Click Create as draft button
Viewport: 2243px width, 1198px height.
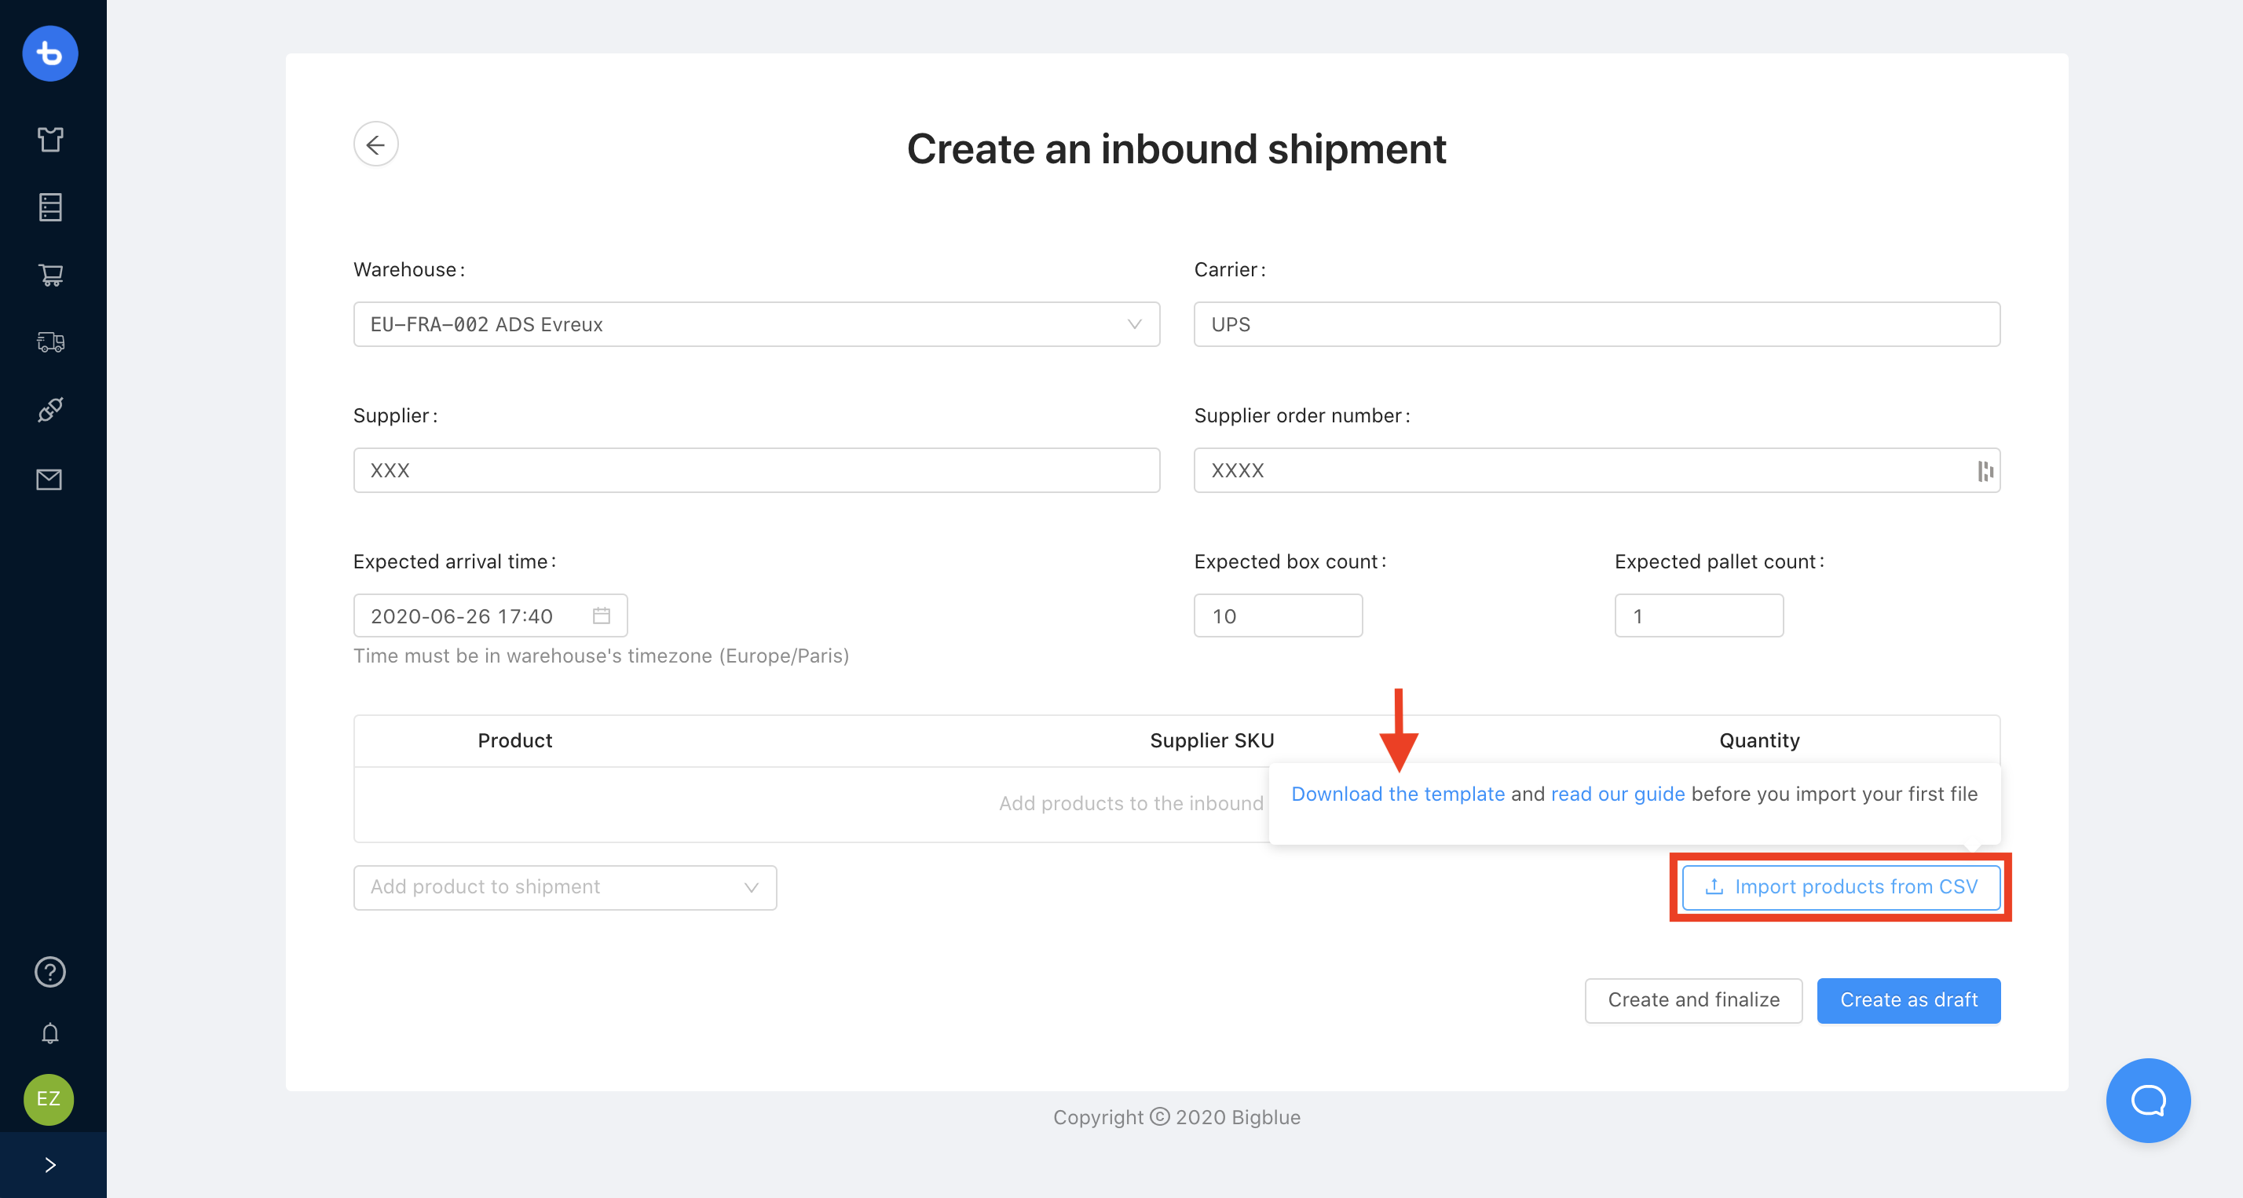[1908, 1000]
